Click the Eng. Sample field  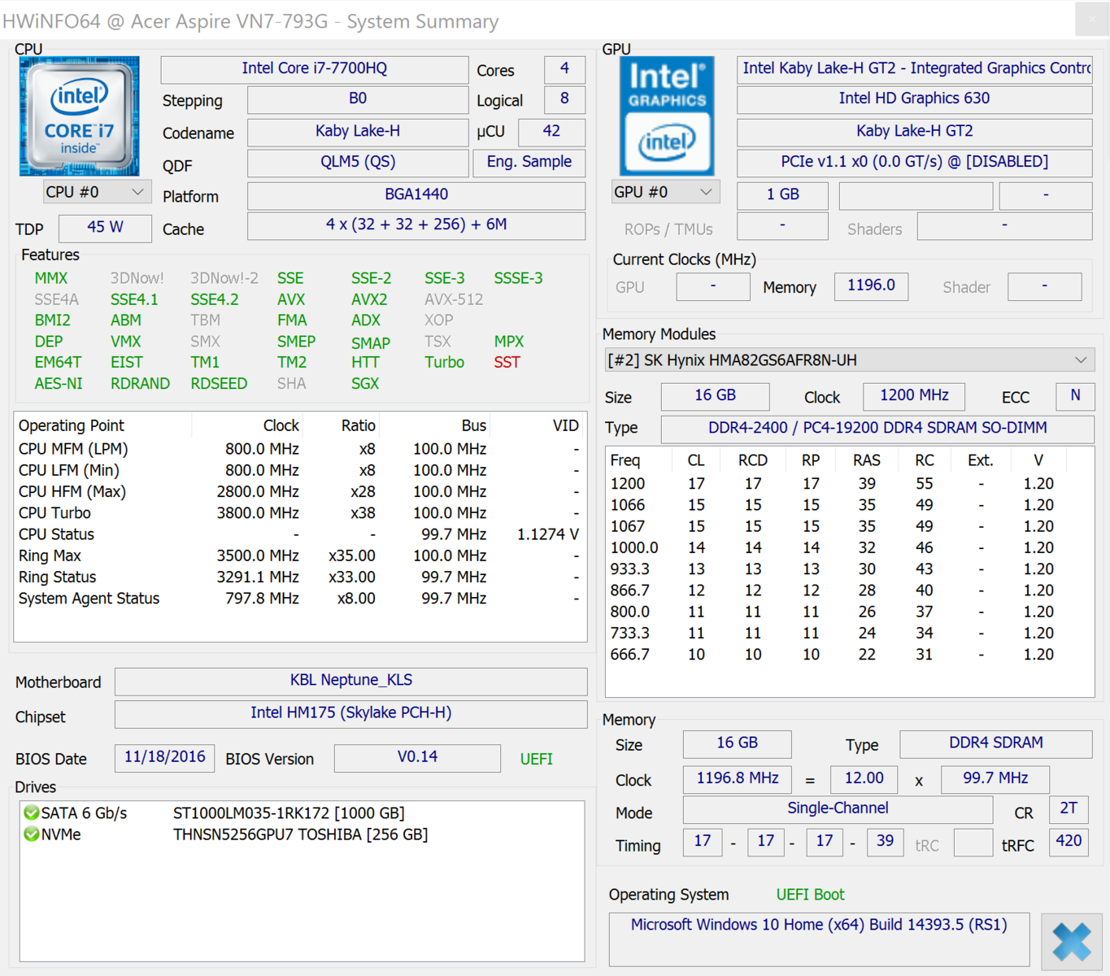(529, 163)
